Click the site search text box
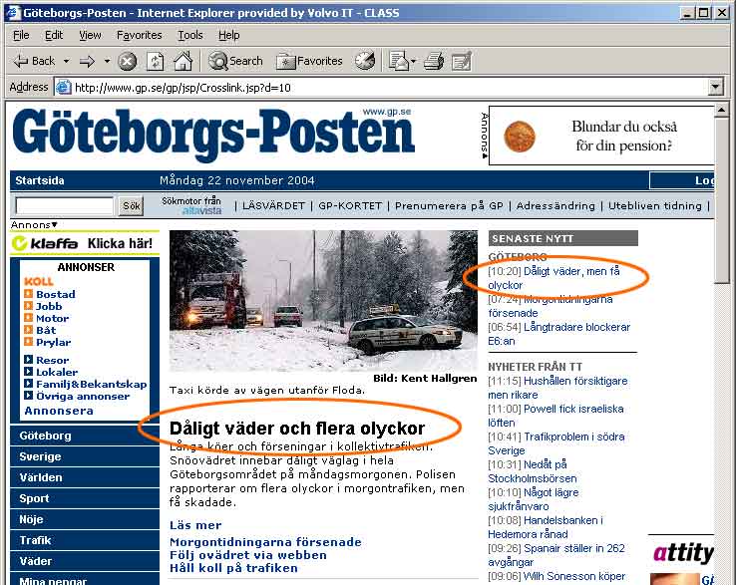Screen dimensions: 736x585 (64, 205)
